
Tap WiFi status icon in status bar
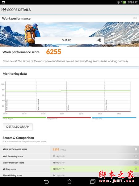coord(119,2)
